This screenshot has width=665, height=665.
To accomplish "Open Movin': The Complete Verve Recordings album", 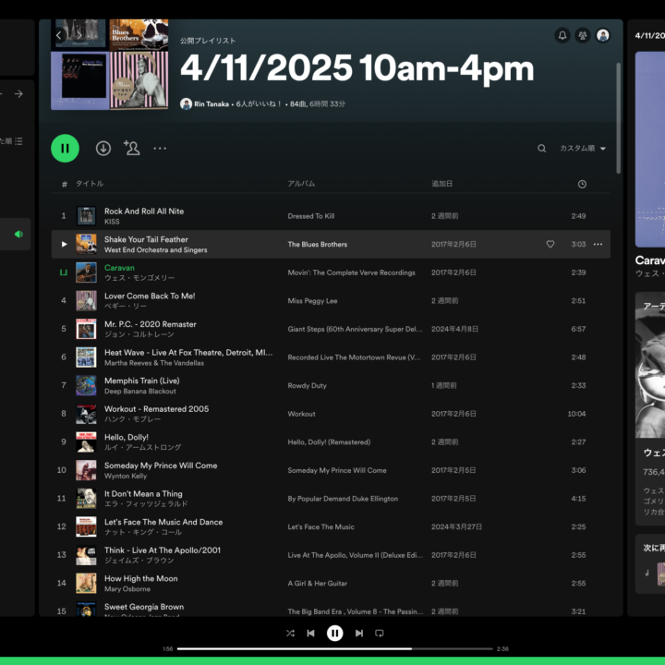I will pyautogui.click(x=351, y=272).
